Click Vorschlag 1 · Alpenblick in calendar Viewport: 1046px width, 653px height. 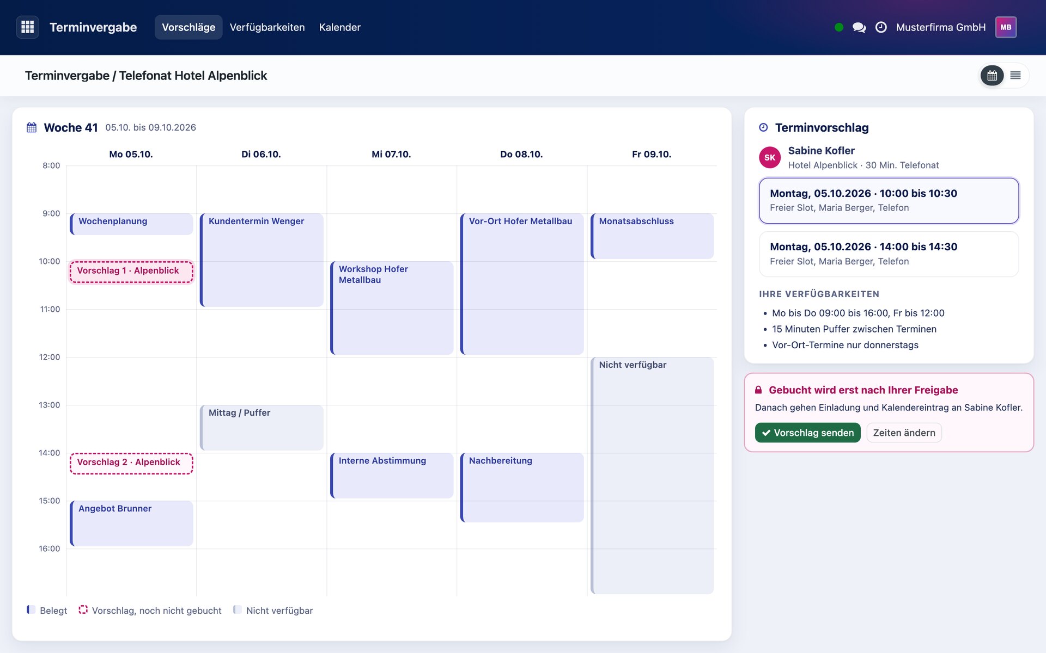point(131,272)
